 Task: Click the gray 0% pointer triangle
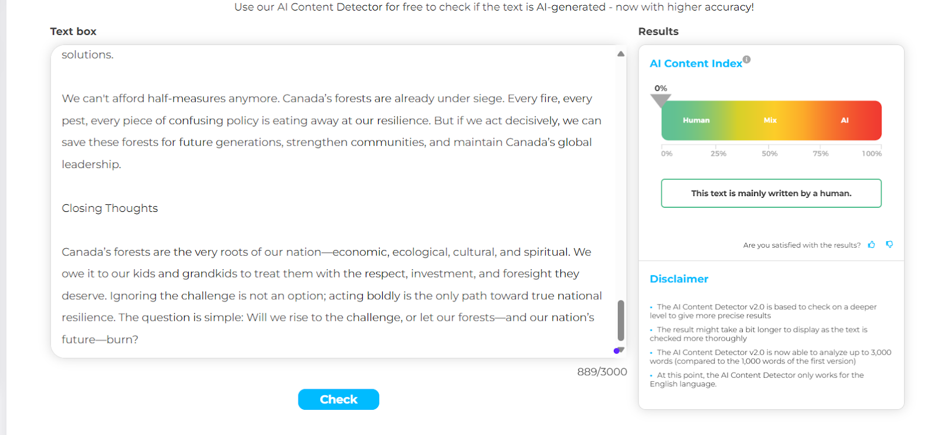(x=661, y=101)
